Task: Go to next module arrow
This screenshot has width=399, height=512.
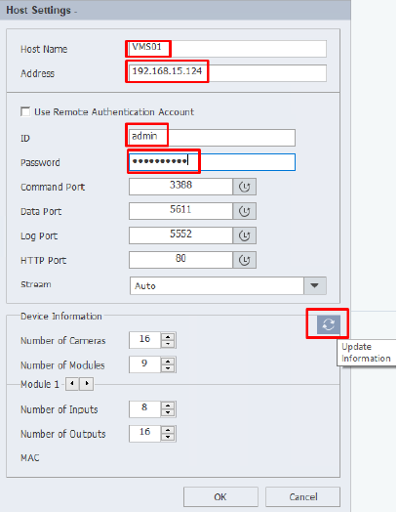Action: click(x=87, y=384)
